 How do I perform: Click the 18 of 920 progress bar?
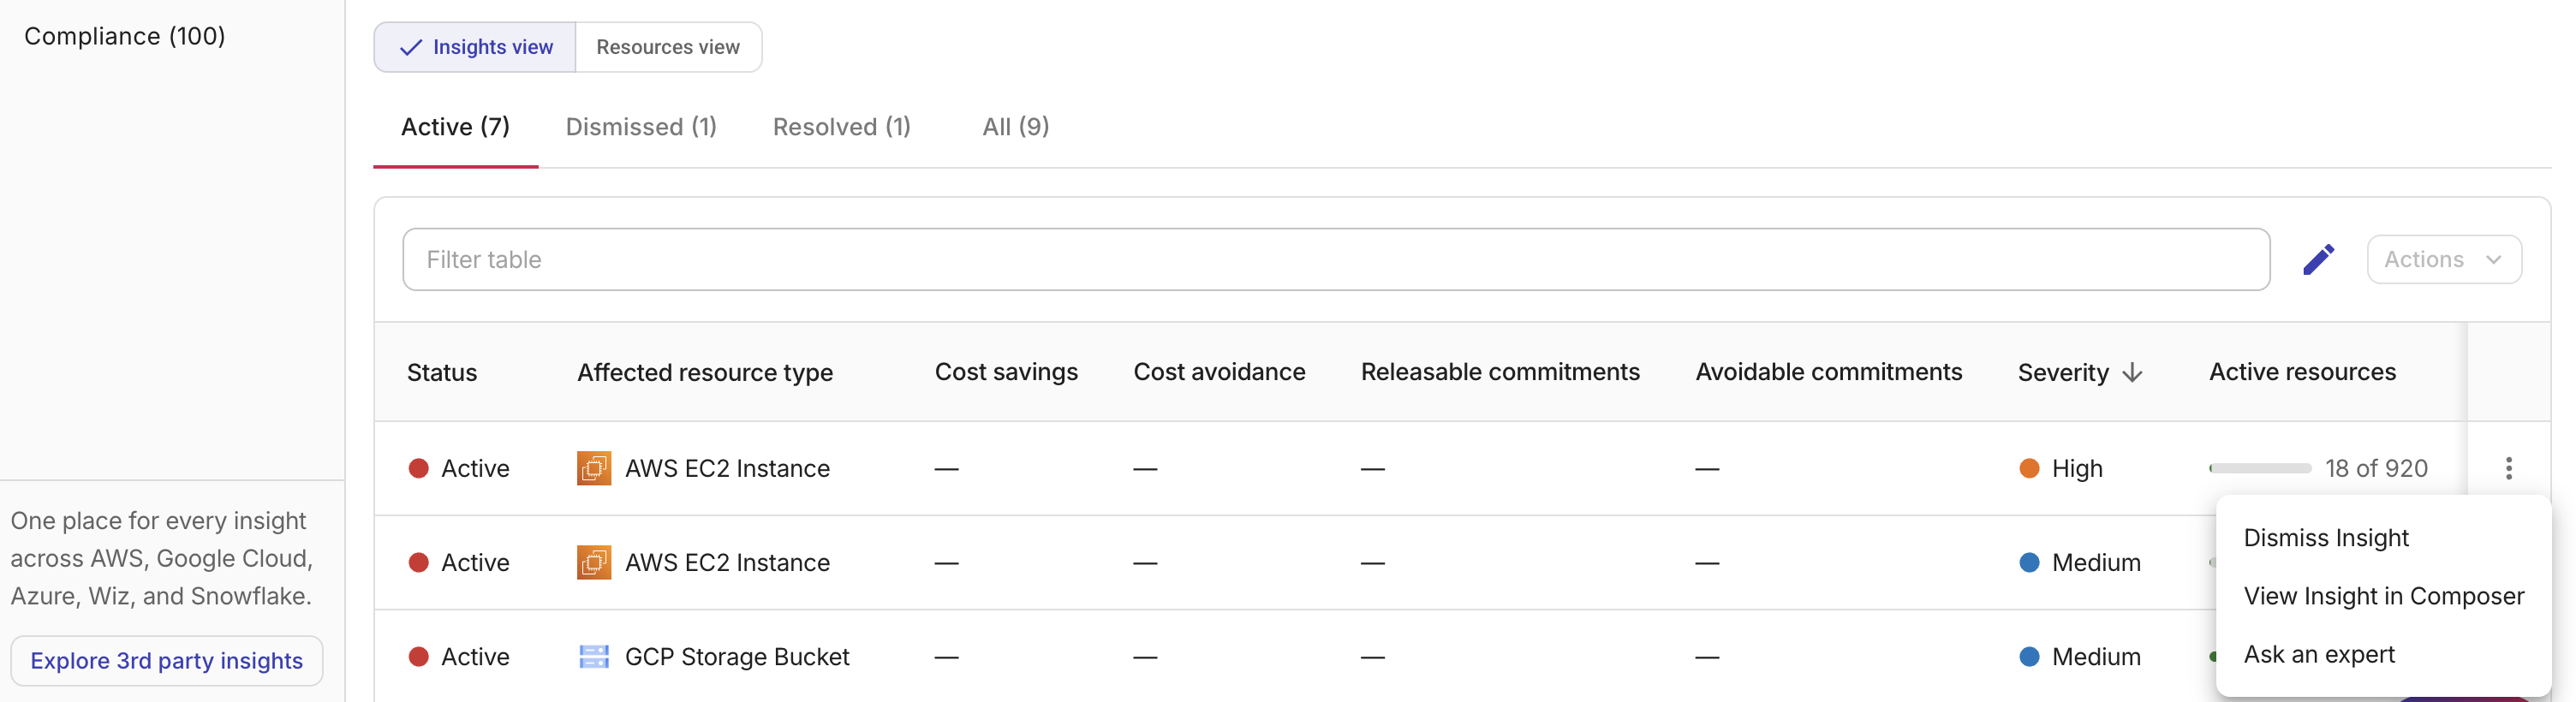click(x=2260, y=468)
